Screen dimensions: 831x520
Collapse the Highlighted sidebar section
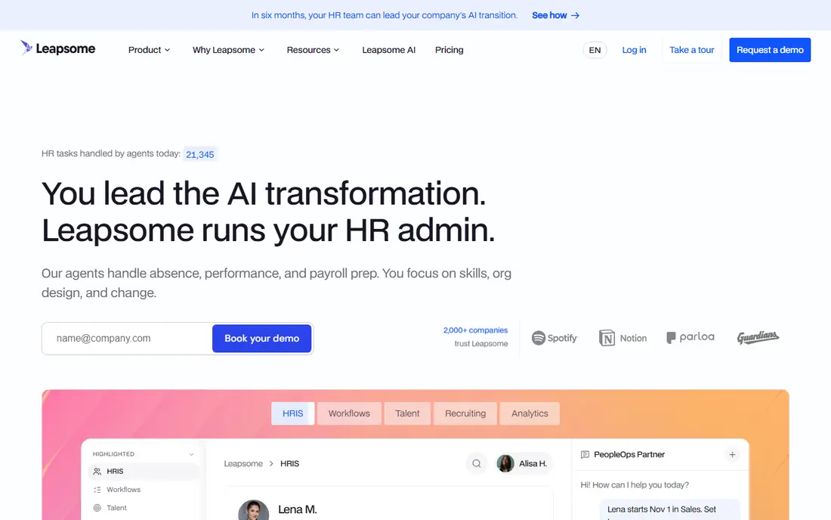191,454
